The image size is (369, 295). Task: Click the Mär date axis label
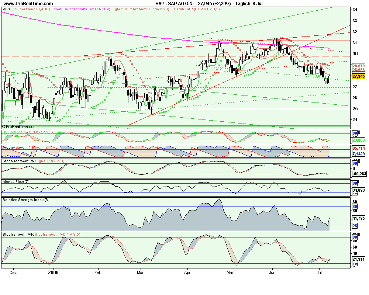(140, 273)
